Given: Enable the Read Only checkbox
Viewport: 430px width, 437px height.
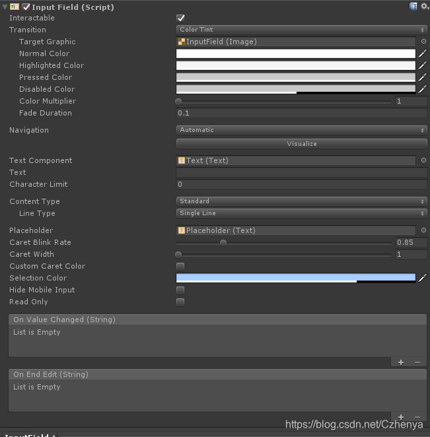Looking at the screenshot, I should pos(180,302).
